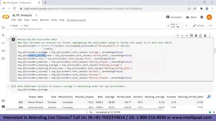Open the Comment button
This screenshot has height=121, width=216.
point(174,17)
